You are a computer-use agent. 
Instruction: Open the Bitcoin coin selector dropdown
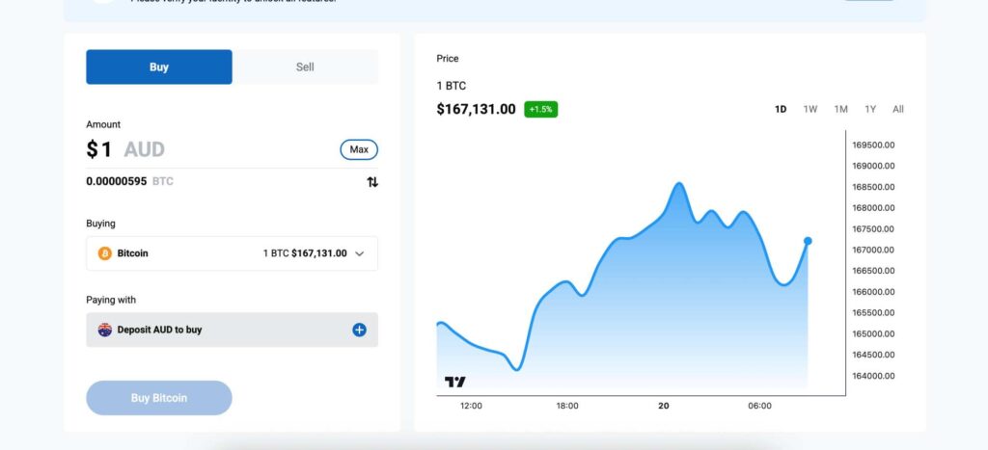232,253
